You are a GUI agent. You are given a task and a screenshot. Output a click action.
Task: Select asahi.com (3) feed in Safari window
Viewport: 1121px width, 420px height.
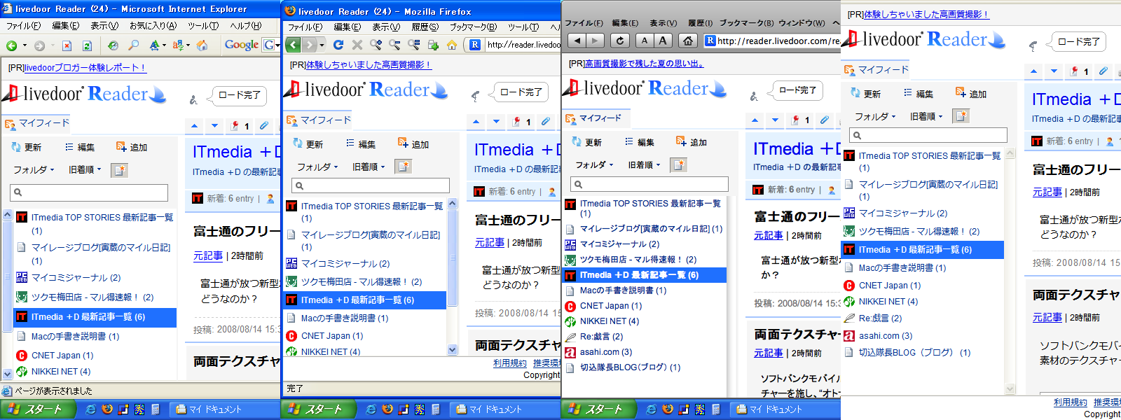[599, 352]
